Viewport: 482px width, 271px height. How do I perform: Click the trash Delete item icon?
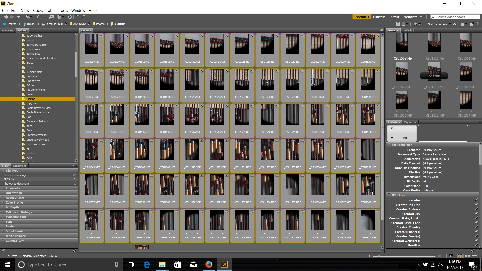(x=478, y=24)
